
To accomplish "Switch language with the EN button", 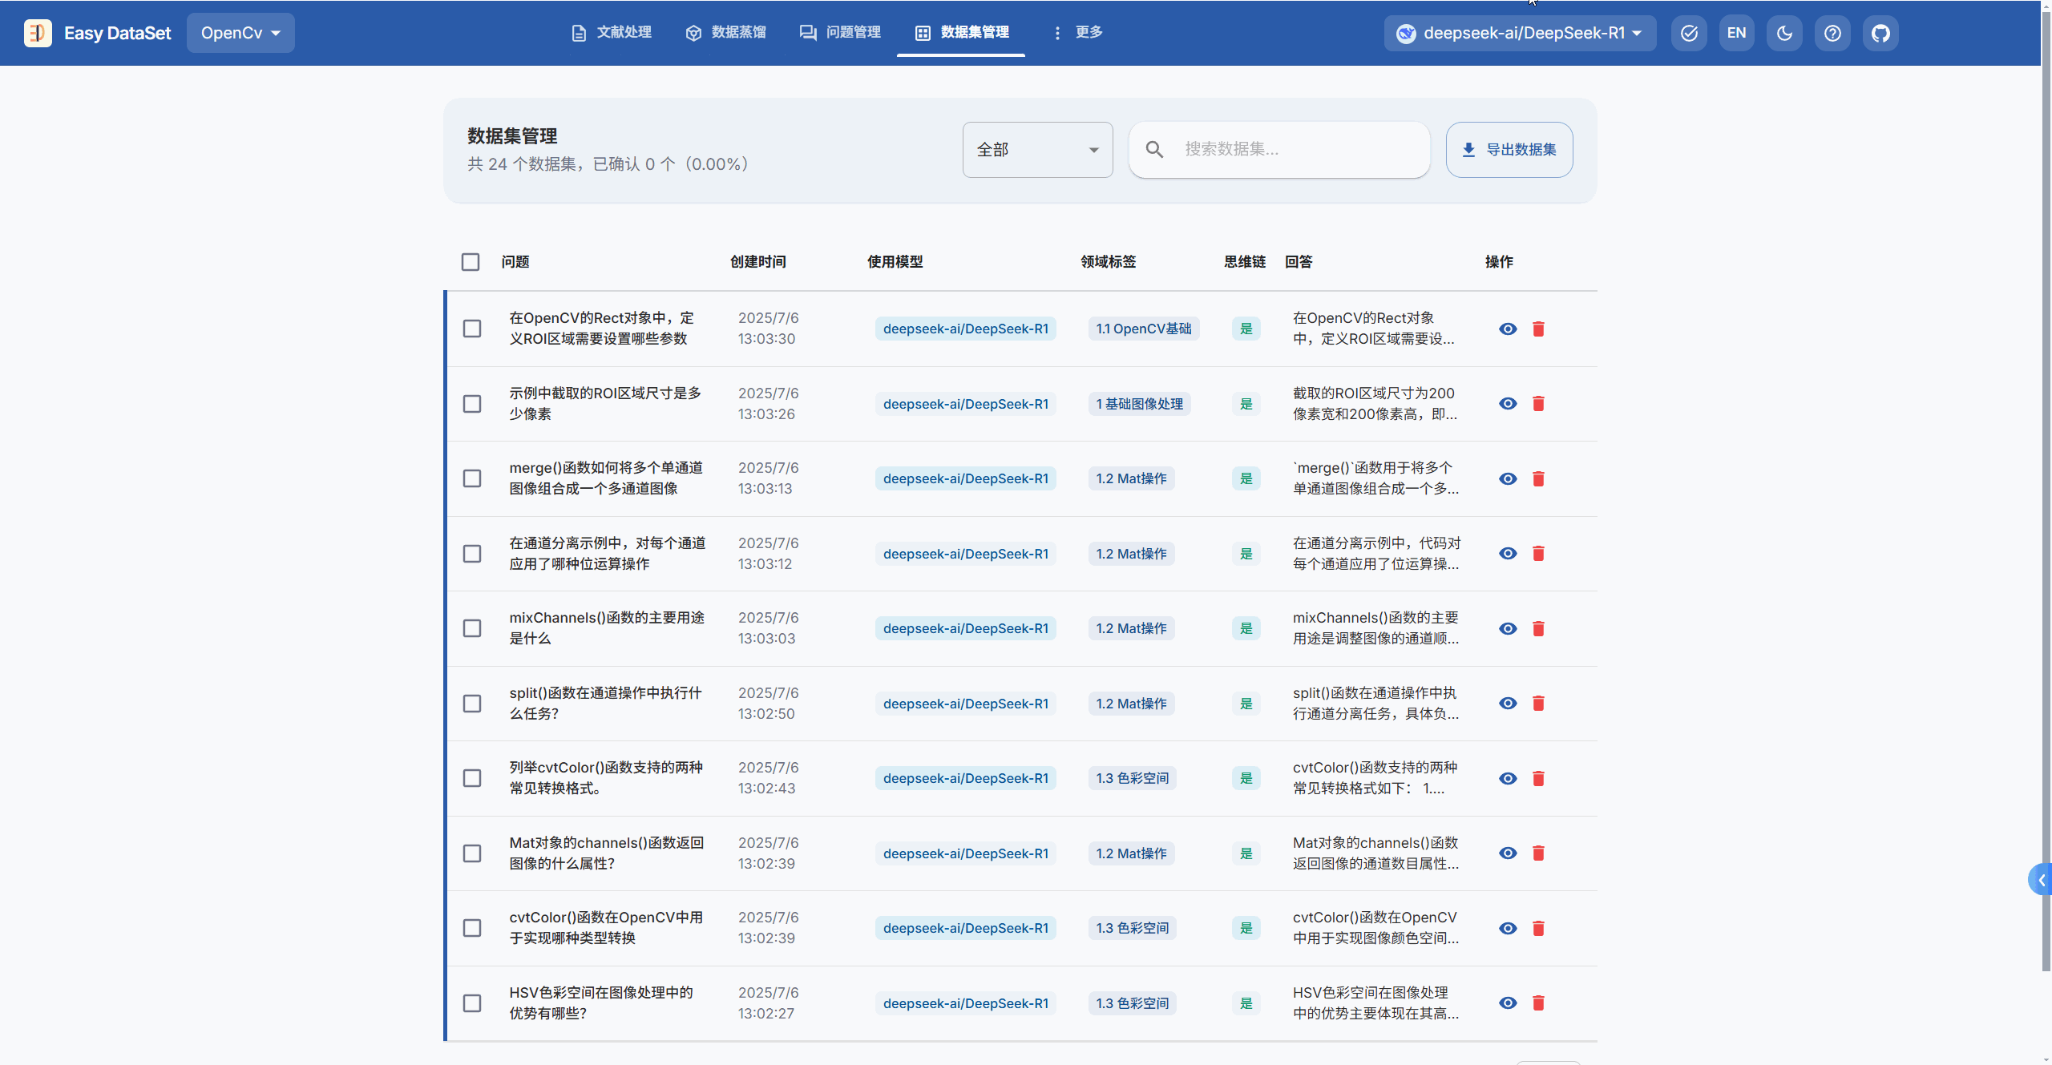I will click(1736, 33).
